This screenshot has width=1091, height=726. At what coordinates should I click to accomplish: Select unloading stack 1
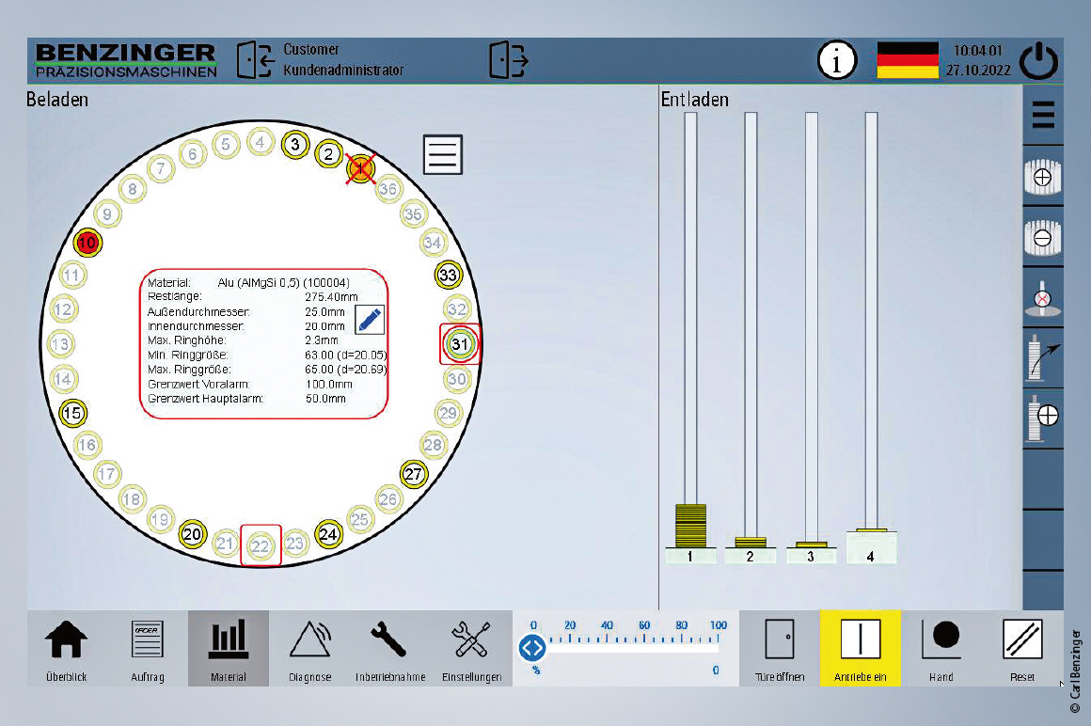(x=690, y=556)
